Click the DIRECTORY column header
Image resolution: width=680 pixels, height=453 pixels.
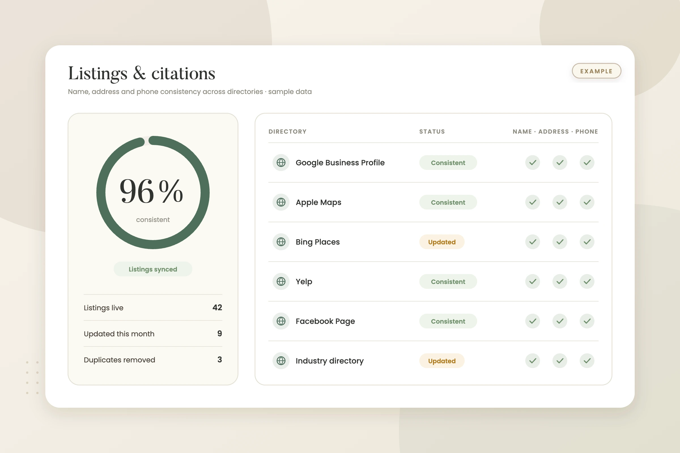point(287,131)
